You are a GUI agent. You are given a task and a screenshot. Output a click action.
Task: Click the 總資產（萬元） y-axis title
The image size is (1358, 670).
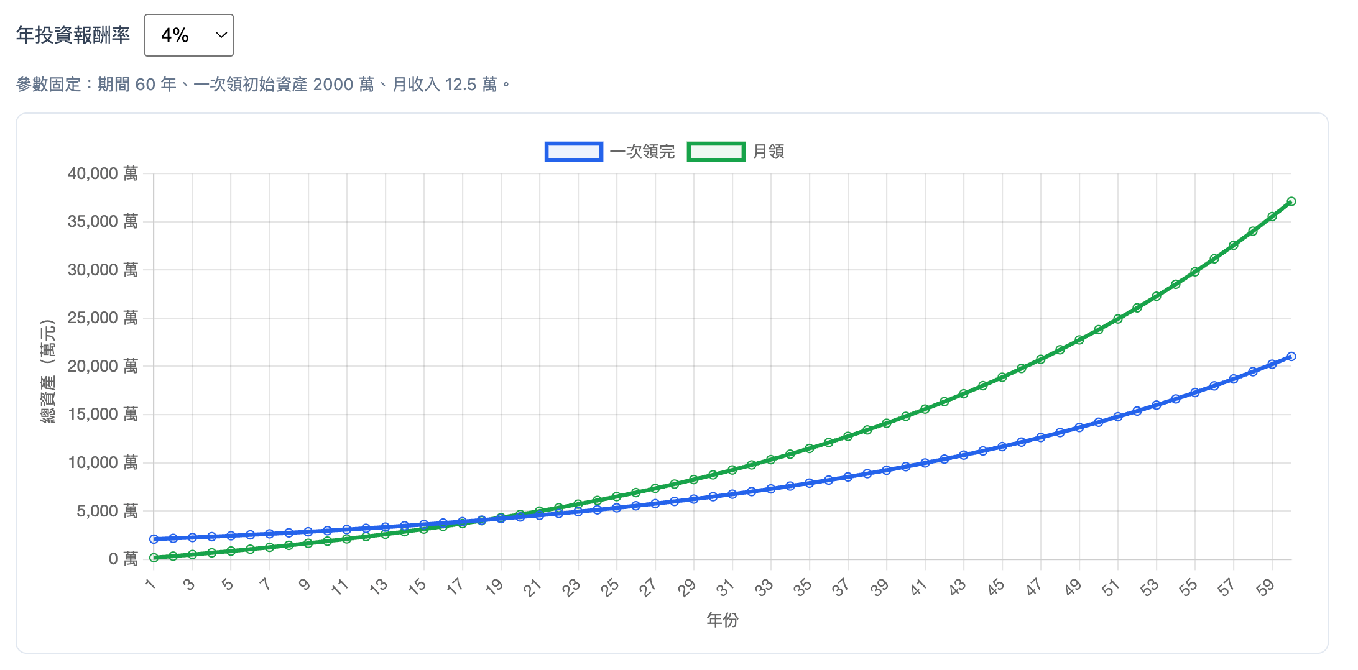pos(48,372)
